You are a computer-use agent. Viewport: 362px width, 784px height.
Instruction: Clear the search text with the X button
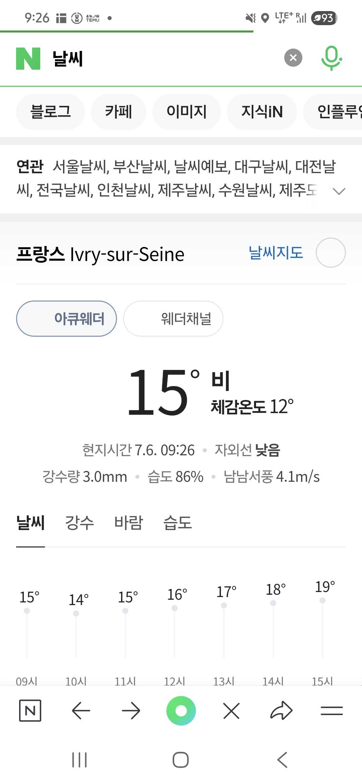coord(293,58)
